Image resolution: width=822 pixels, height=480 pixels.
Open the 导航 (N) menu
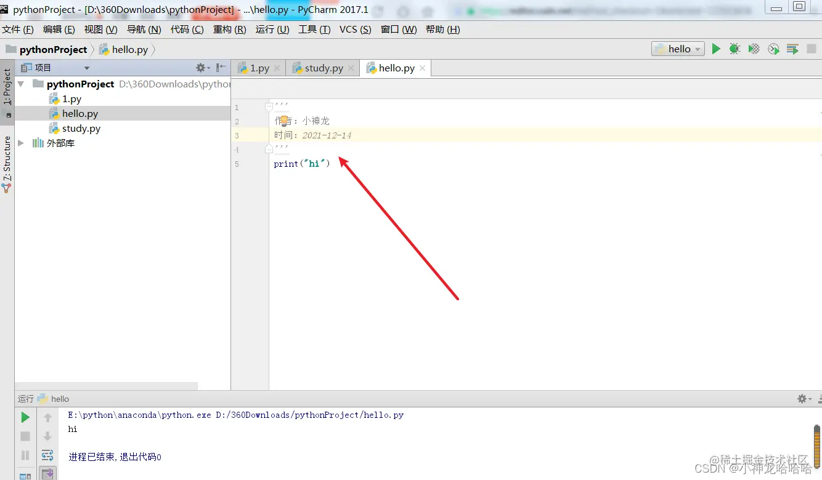(x=144, y=30)
